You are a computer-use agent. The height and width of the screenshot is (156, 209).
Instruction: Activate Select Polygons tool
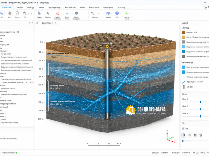tap(76, 15)
